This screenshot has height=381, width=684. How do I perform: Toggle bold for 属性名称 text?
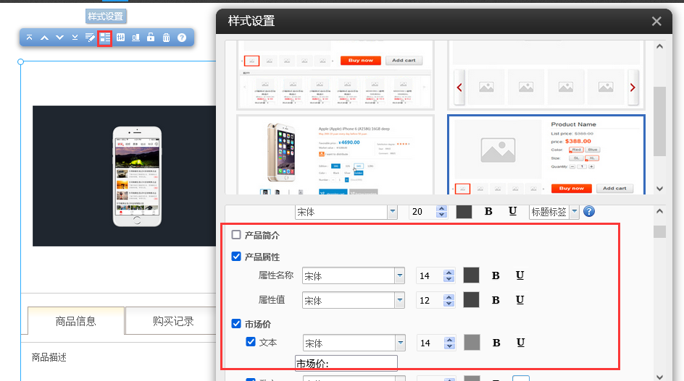[x=496, y=275]
